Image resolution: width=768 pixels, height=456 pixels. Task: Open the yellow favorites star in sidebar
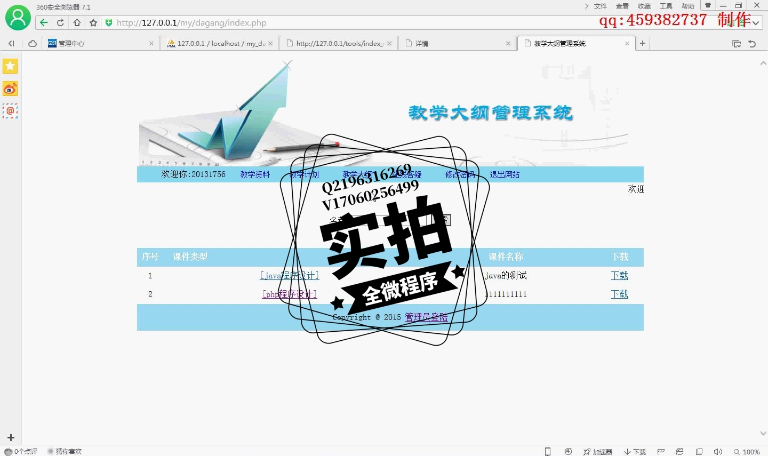(10, 66)
